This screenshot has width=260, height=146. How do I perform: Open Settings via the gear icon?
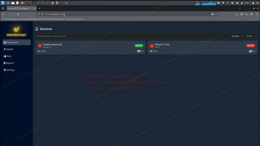tap(4, 70)
